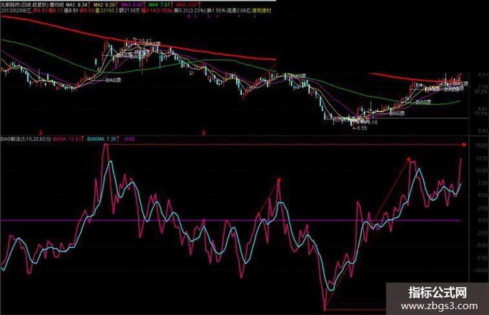Click the yellow MA2: 8.20 label
This screenshot has height=315, width=489.
105,5
